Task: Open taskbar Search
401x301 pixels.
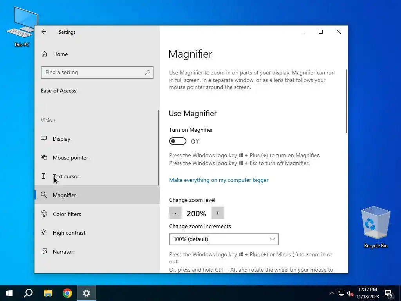Action: click(28, 293)
